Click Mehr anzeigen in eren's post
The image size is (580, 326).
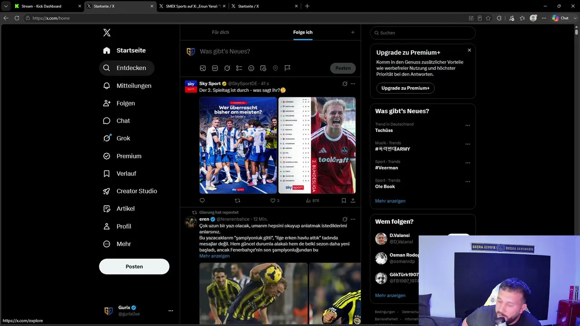click(x=214, y=256)
